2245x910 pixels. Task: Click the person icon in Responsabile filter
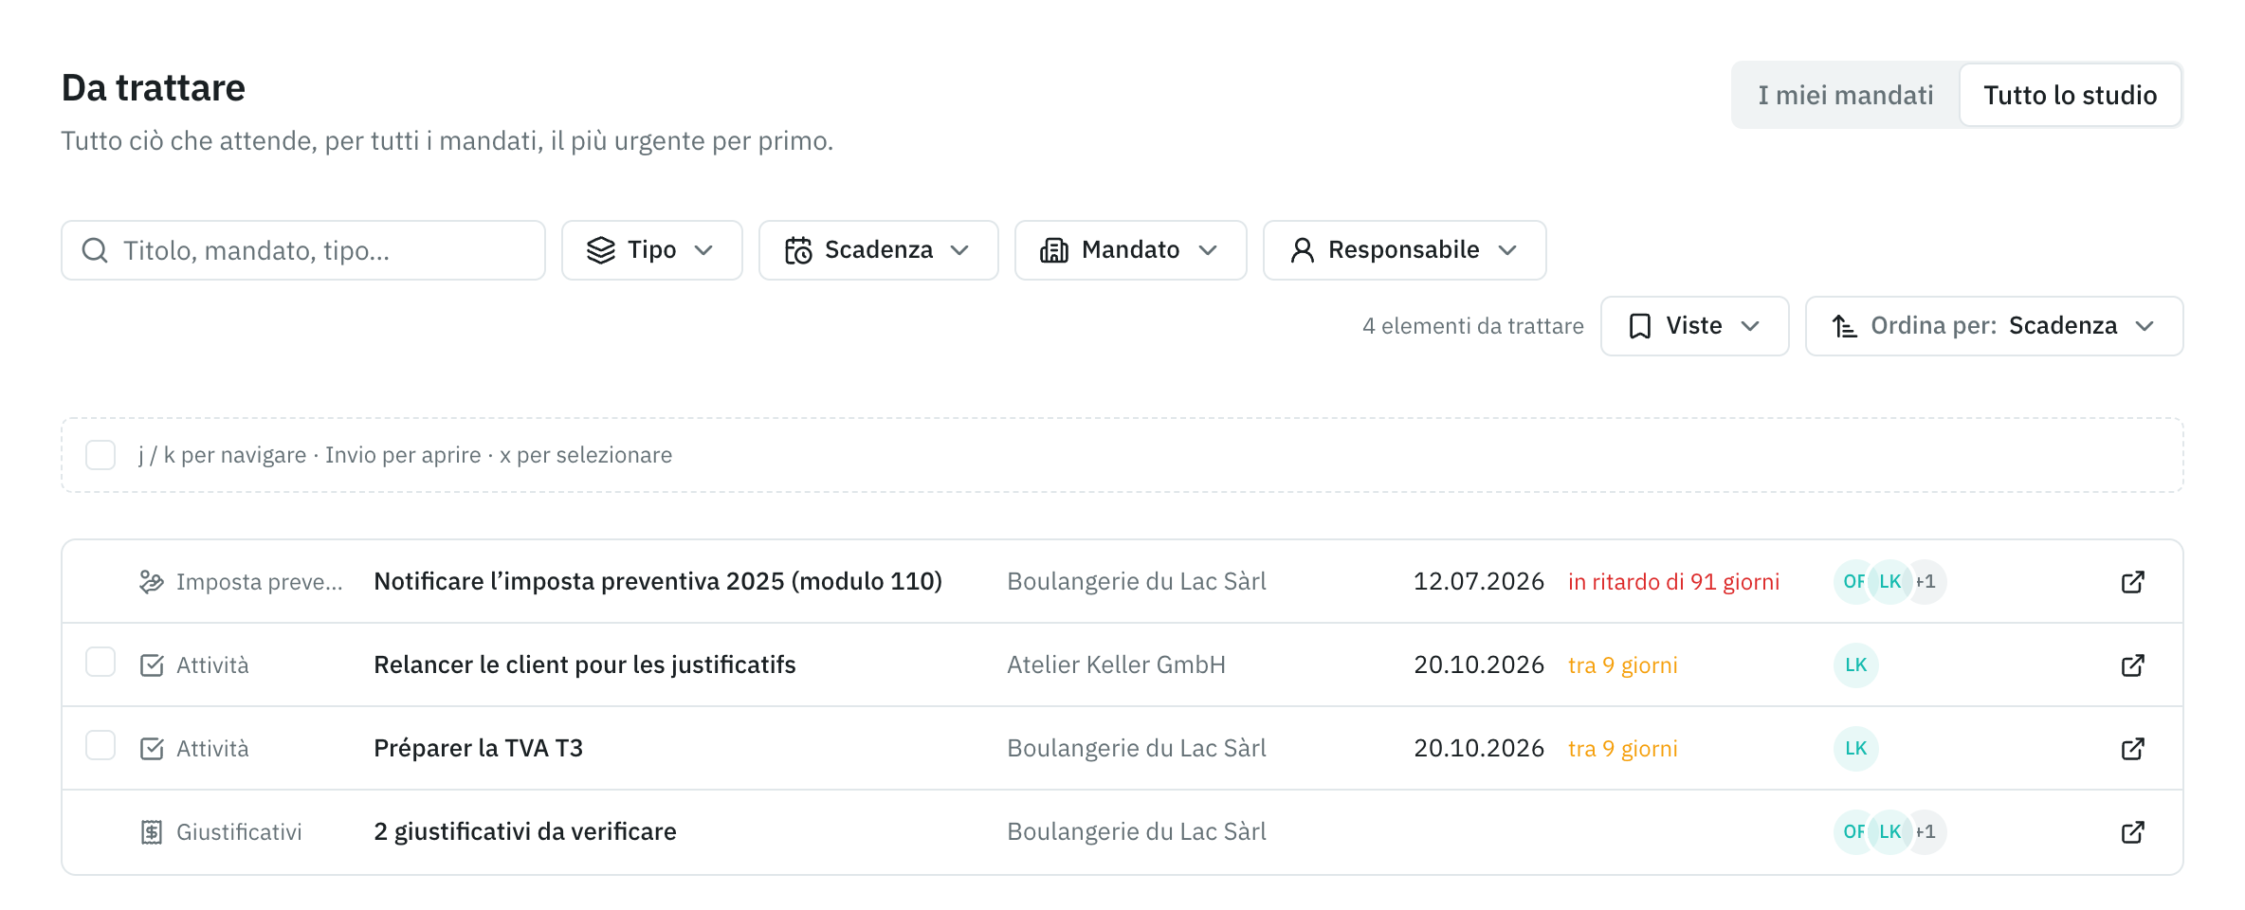[1303, 250]
